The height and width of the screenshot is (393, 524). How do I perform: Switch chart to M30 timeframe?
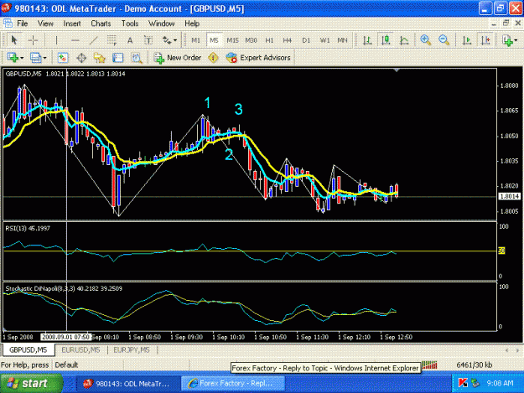pos(251,40)
